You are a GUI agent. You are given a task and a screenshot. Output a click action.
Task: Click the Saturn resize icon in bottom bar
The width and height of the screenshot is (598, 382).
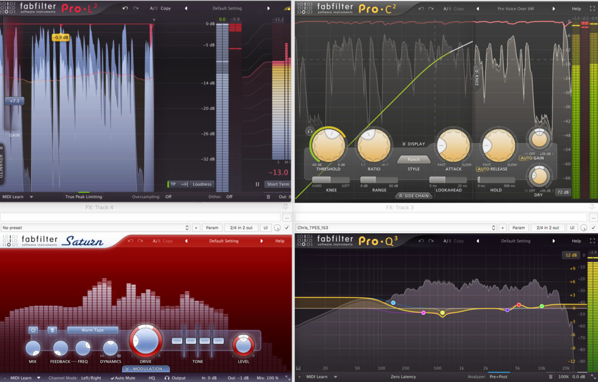287,378
